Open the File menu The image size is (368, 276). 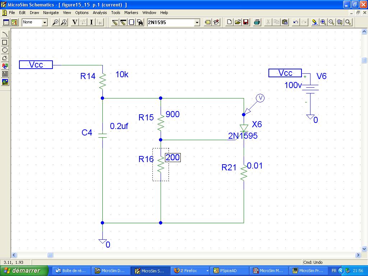[12, 13]
